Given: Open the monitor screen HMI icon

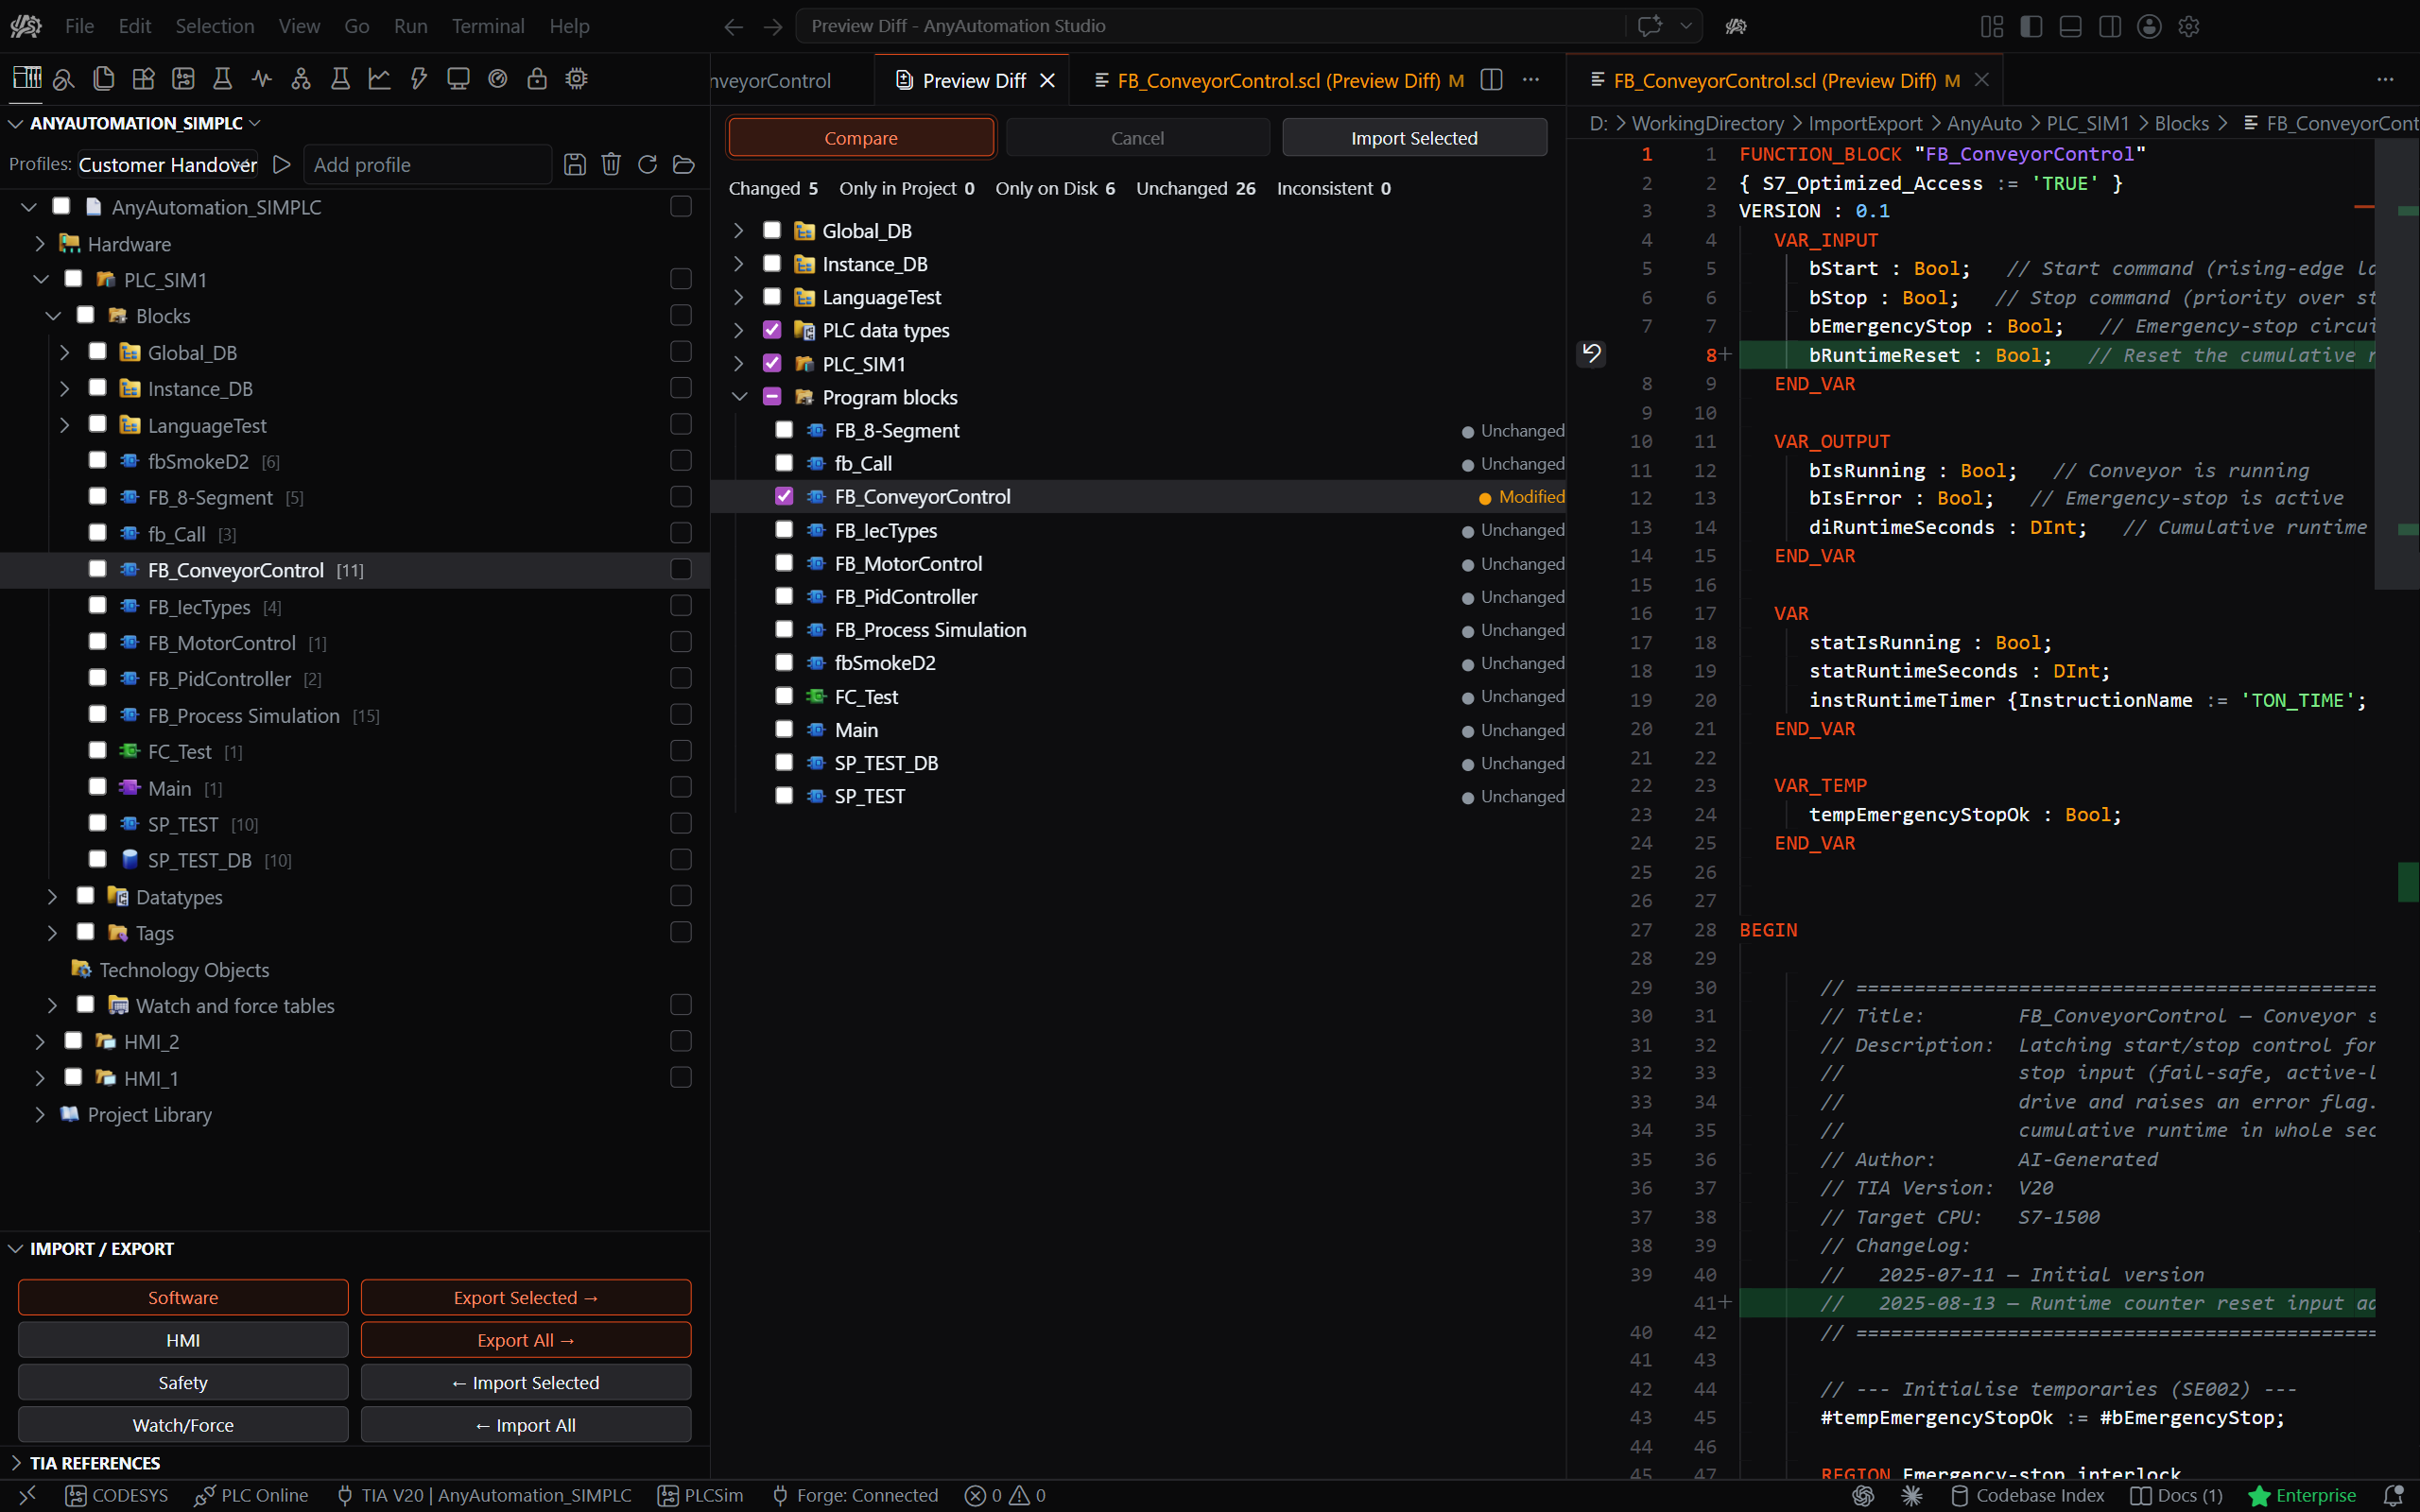Looking at the screenshot, I should pos(458,79).
